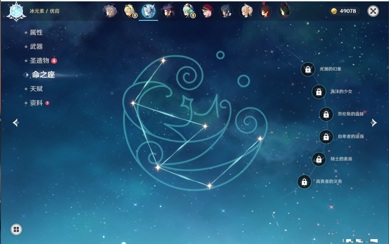Click the 劳伦斯的血脉 constellation label

tap(351, 114)
